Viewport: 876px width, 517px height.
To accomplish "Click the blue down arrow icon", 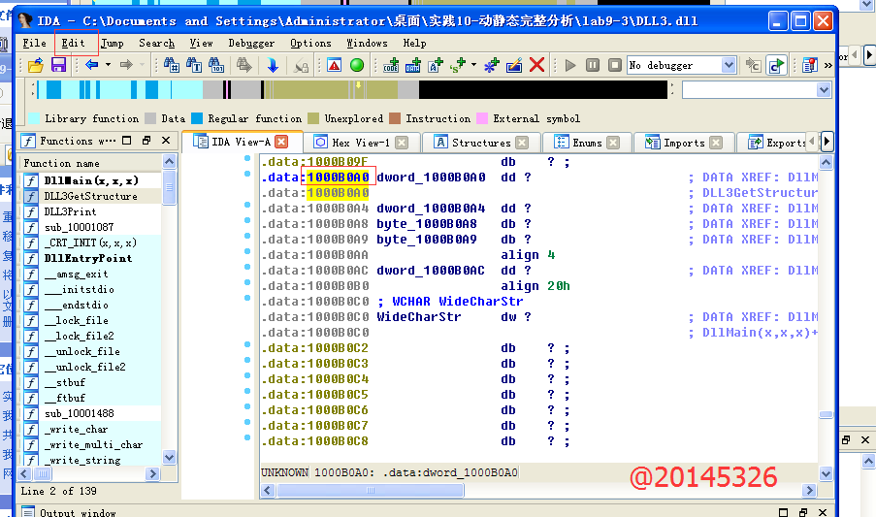I will coord(273,65).
